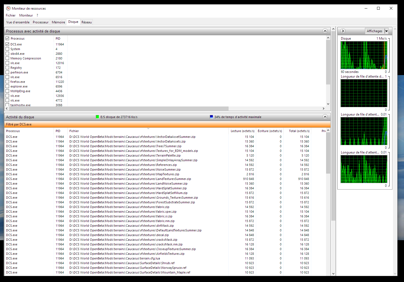Select the TerrainPalette.zip file row
Screen dimensions: 404x282
point(165,155)
